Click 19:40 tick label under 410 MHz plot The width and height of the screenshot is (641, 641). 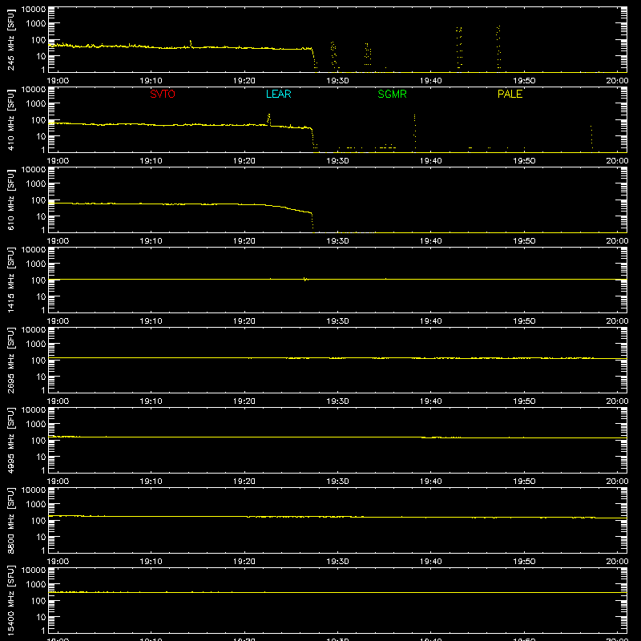coord(431,161)
